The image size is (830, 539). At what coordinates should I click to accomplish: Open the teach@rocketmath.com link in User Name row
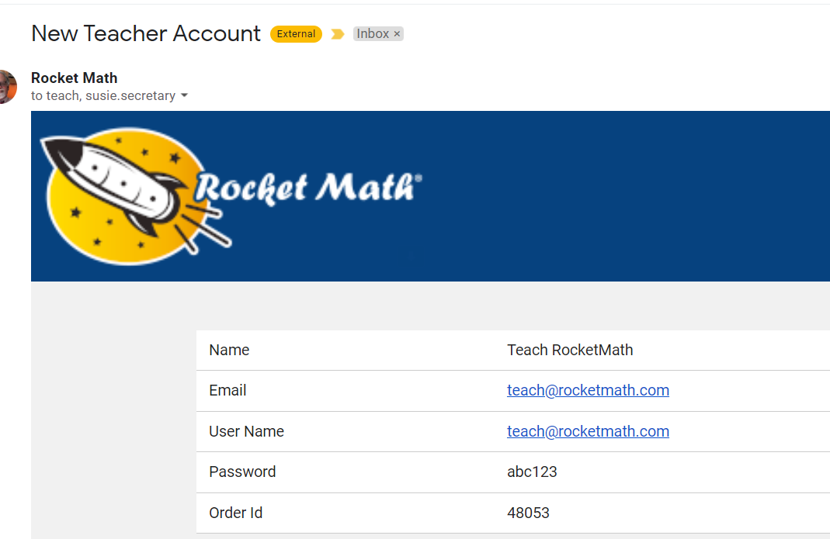coord(588,431)
